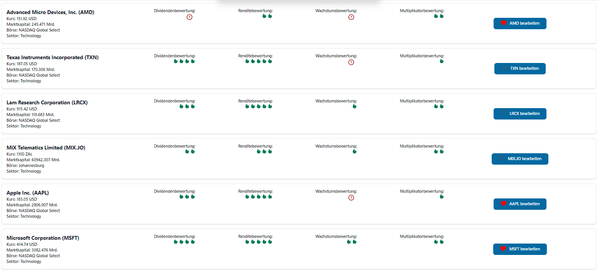
Task: Click the Wachstumsbewertung label in Microsoft's card
Action: tap(336, 236)
